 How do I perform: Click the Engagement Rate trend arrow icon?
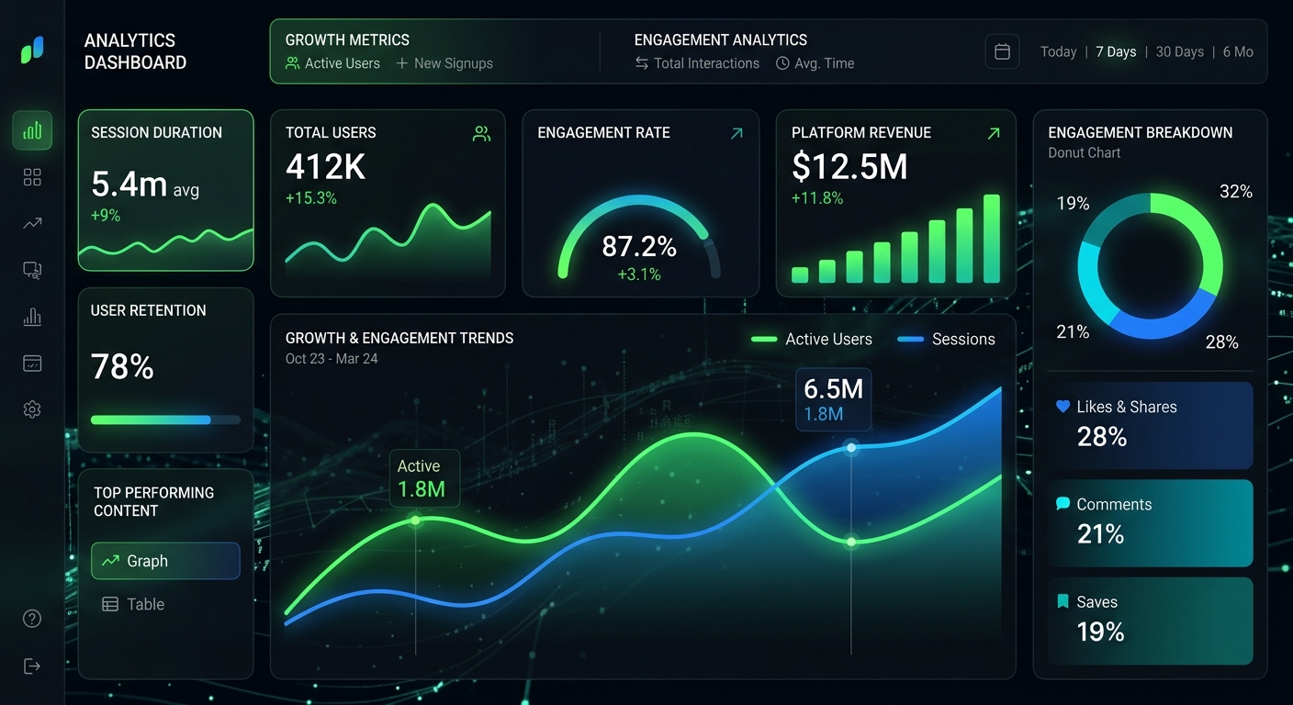pyautogui.click(x=736, y=133)
